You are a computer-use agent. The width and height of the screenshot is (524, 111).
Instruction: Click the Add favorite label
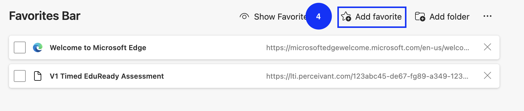pos(378,17)
